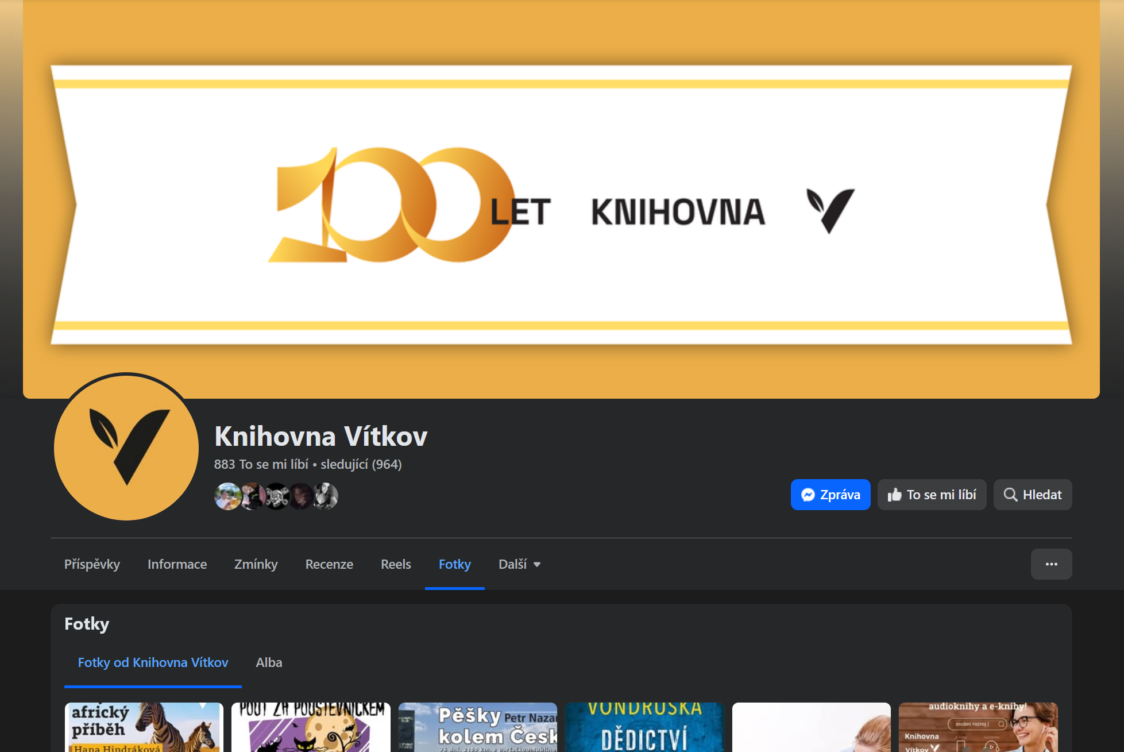
Task: Click the skull-and-crossbones follower avatar
Action: point(277,496)
